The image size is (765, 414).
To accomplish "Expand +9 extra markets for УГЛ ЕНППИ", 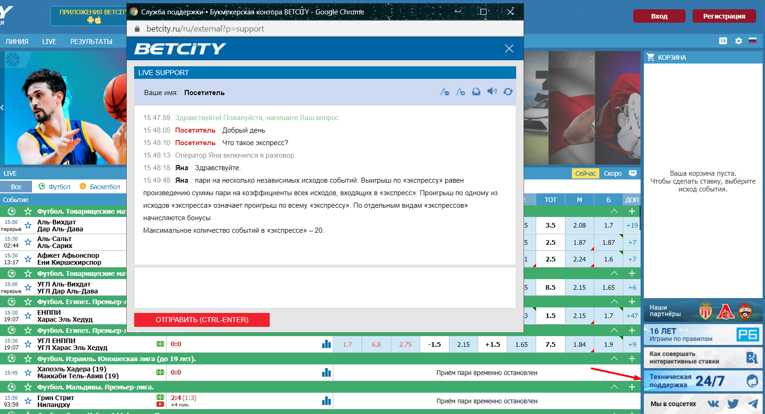I will 632,344.
